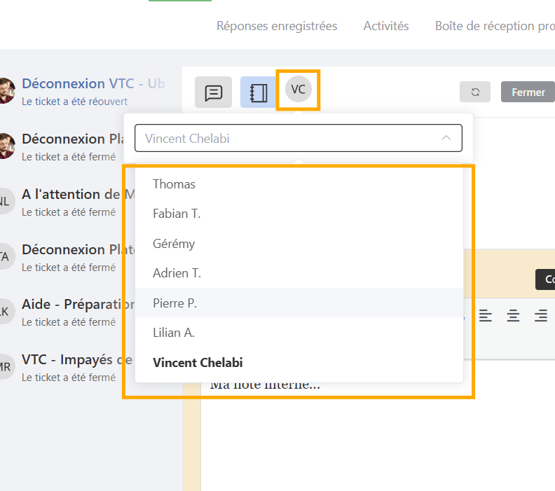Click the Vincent Chelabi search field
The image size is (555, 491).
pyautogui.click(x=287, y=138)
